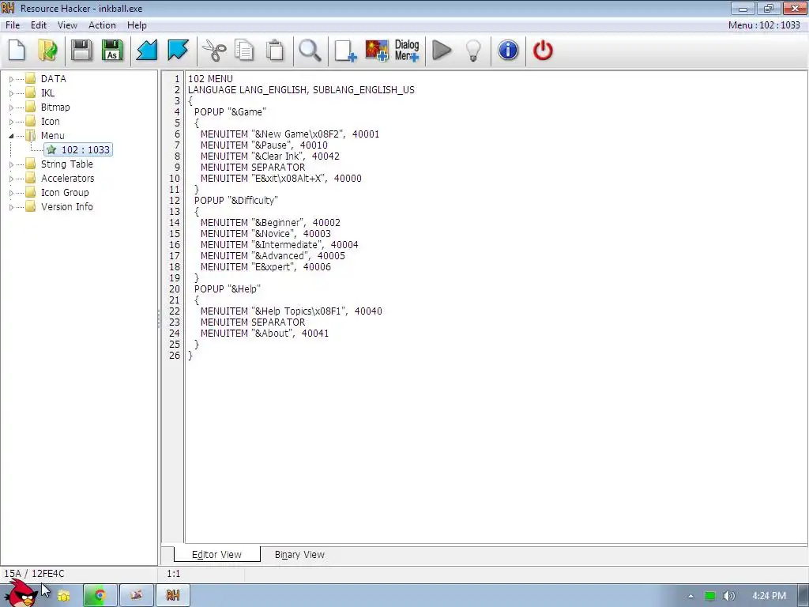Viewport: 809px width, 607px height.
Task: Expand the Version Info folder arrow
Action: (11, 207)
